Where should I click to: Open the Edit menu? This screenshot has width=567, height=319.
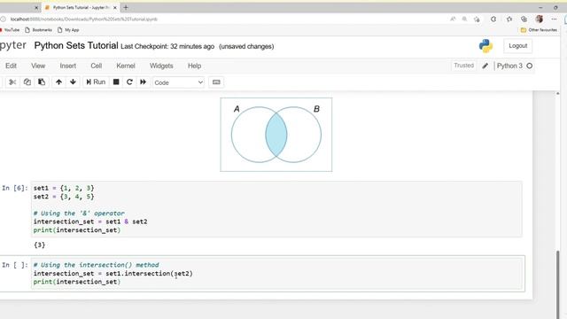(11, 66)
